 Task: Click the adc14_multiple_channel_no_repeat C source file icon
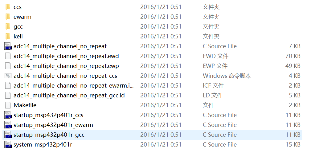[8, 46]
